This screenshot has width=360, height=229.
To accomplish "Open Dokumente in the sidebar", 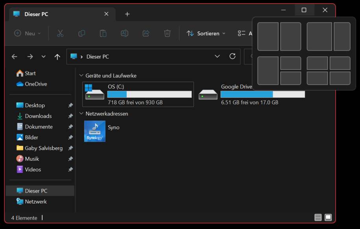I will click(35, 127).
